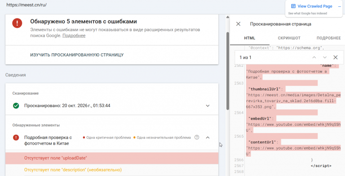
Task: Switch to the СКРИНШОТ tab
Action: (289, 38)
